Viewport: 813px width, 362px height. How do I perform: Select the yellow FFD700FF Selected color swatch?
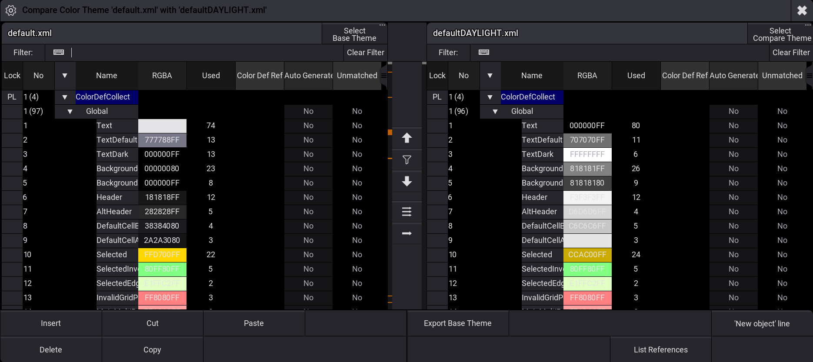click(x=162, y=255)
